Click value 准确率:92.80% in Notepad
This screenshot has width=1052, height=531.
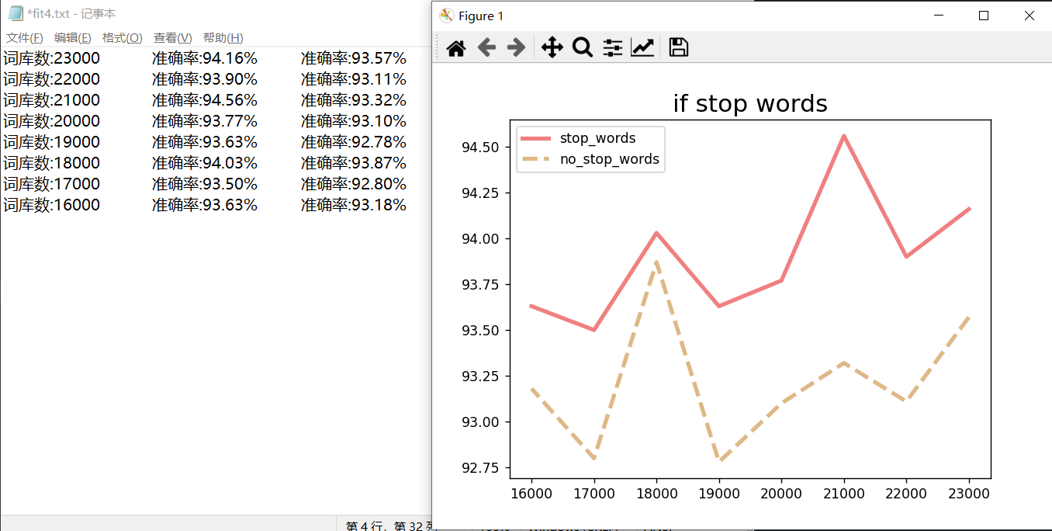point(354,184)
